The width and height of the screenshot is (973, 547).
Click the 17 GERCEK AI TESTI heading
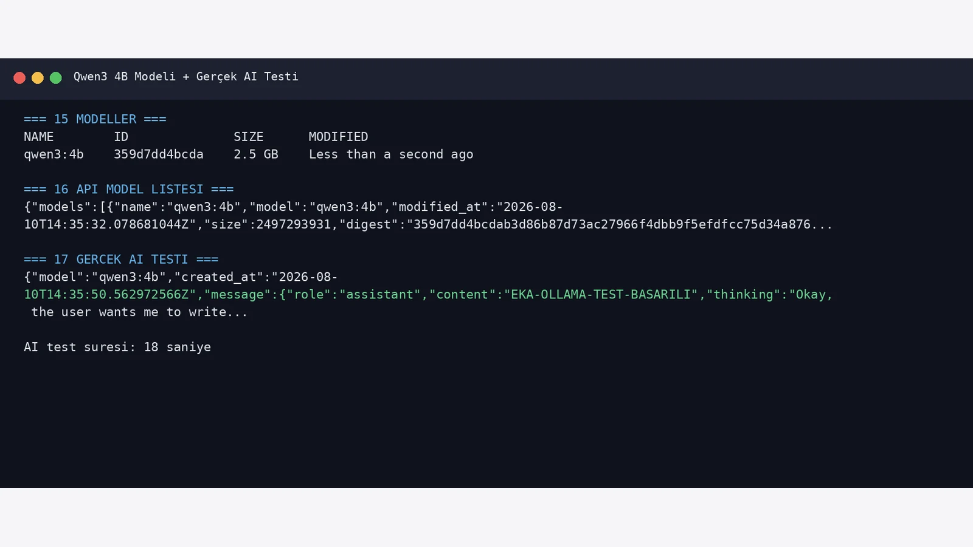121,260
